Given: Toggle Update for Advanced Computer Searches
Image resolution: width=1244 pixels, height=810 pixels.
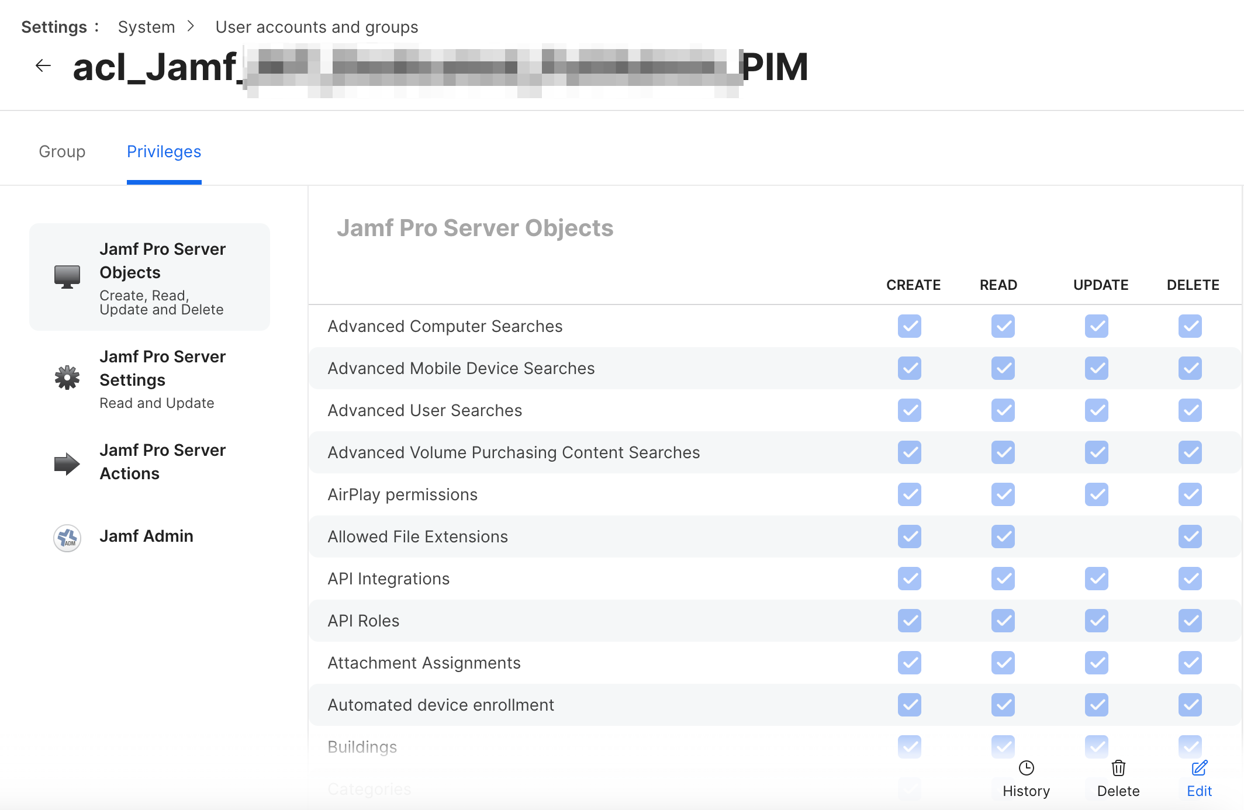Looking at the screenshot, I should pos(1097,326).
